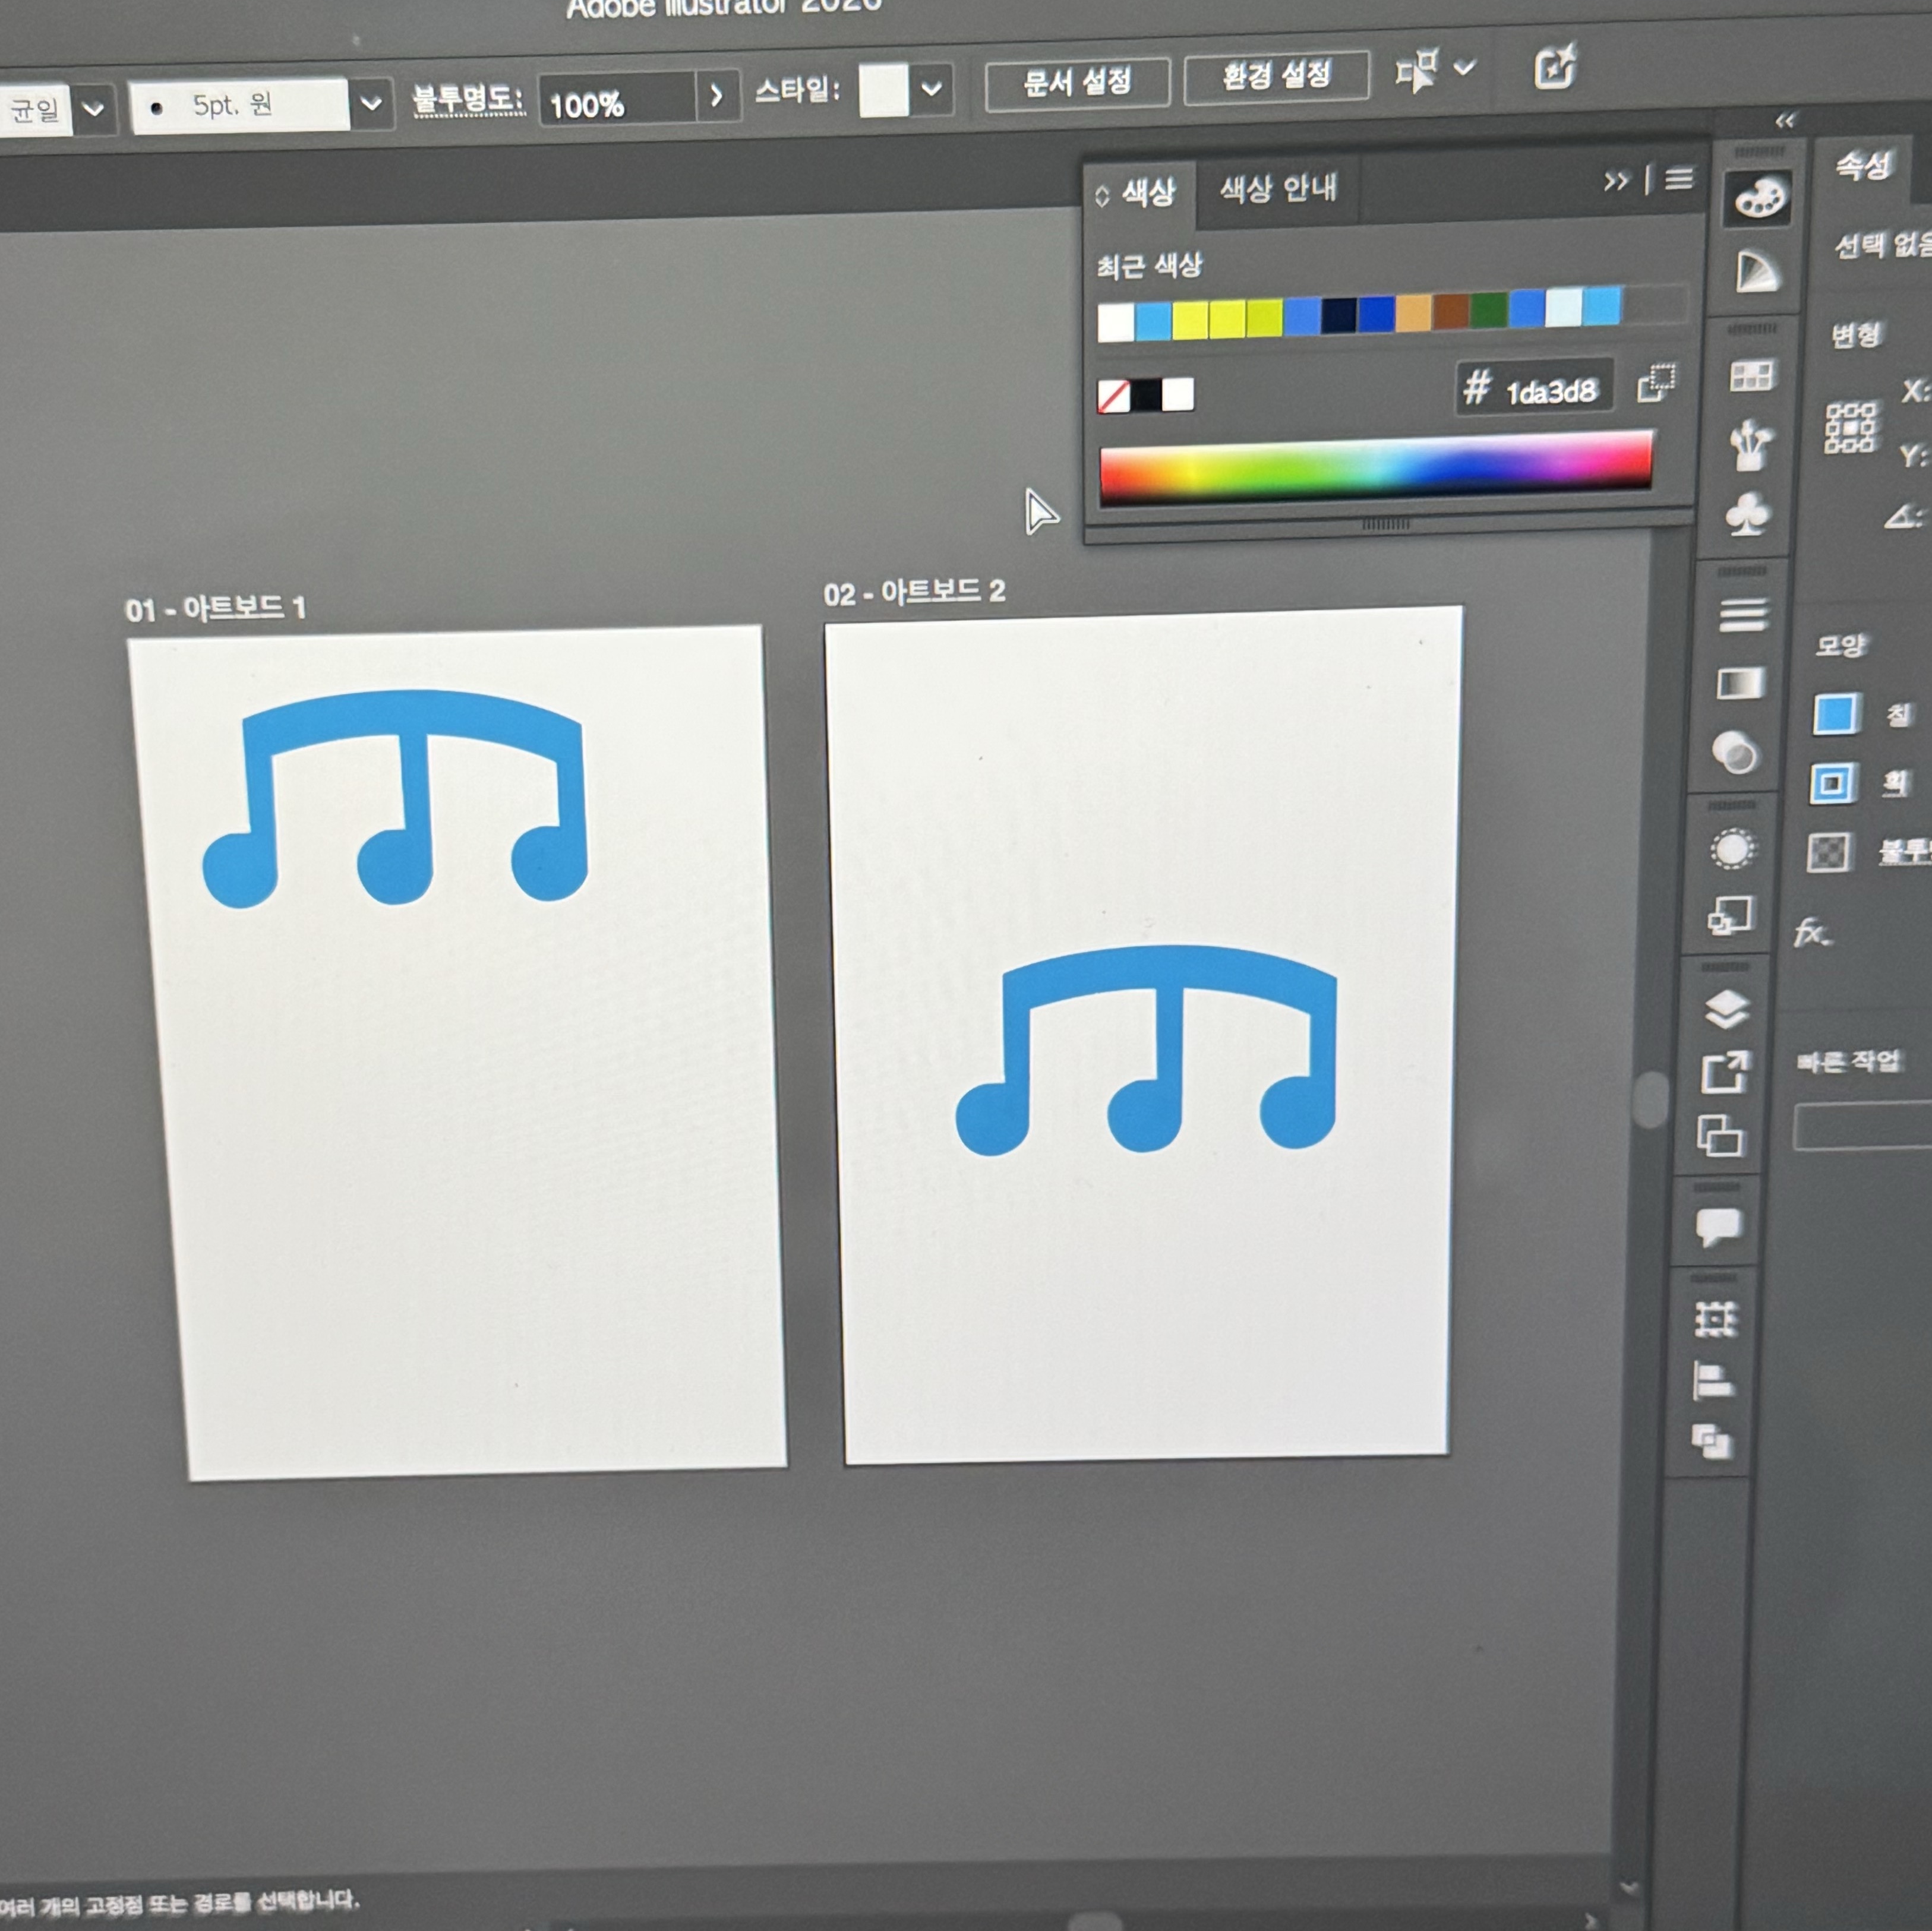This screenshot has width=1932, height=1931.
Task: Click the 문서 설정 button
Action: tap(1076, 82)
